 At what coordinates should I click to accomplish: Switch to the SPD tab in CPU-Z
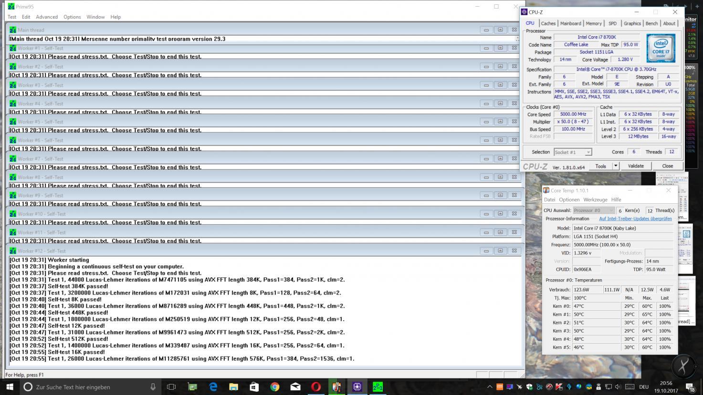point(612,23)
